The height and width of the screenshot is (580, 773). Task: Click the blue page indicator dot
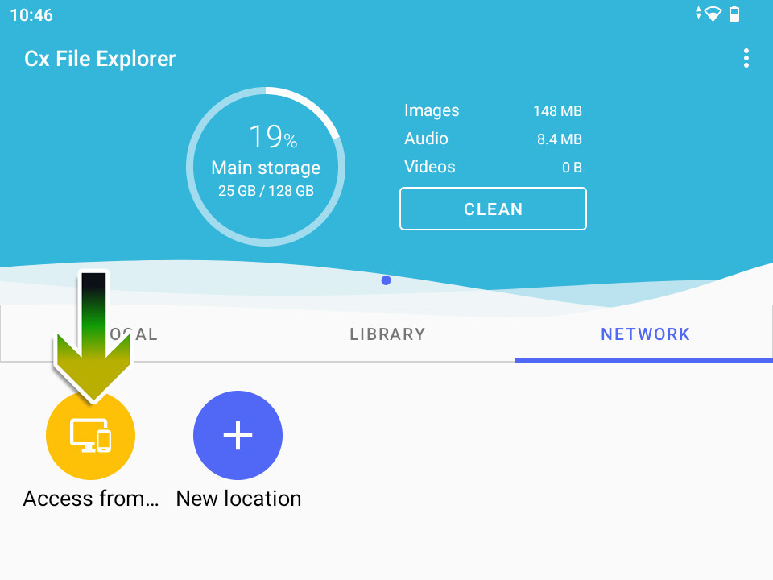pyautogui.click(x=386, y=280)
